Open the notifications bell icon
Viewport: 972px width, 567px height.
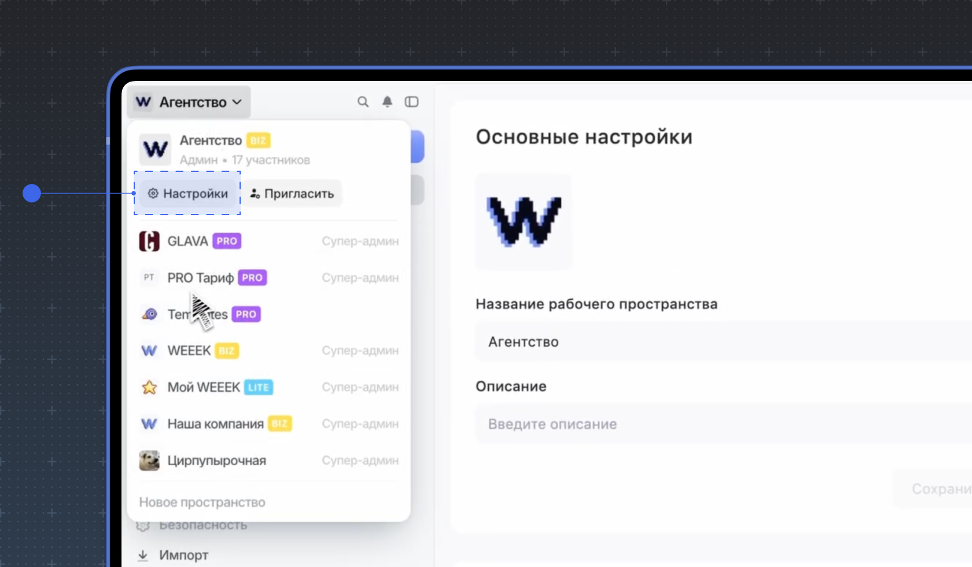(387, 101)
